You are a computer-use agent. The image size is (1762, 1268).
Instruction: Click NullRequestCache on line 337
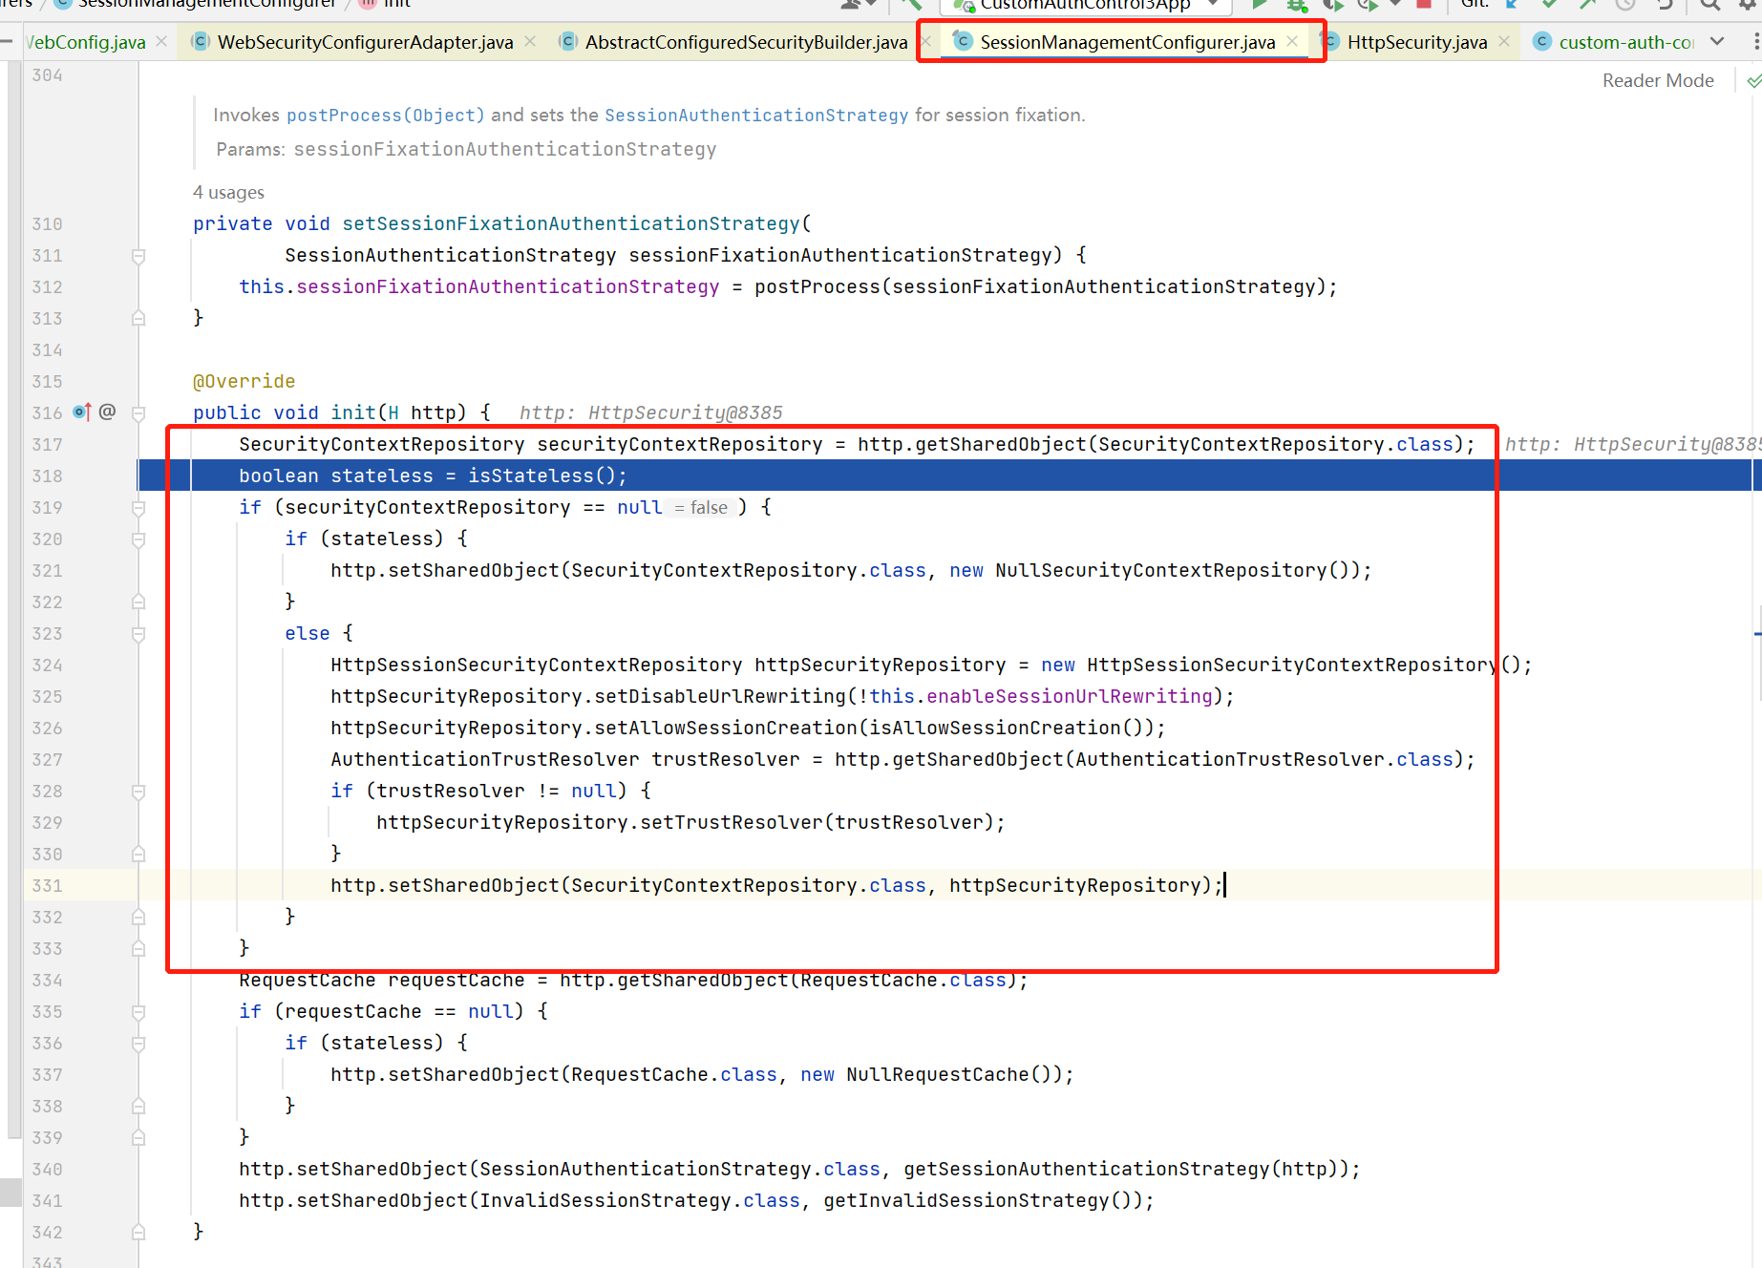[x=938, y=1074]
